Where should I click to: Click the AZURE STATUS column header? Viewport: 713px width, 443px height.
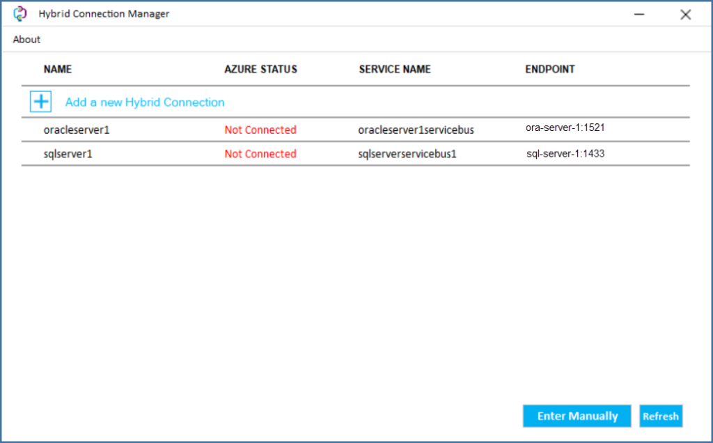click(x=260, y=69)
